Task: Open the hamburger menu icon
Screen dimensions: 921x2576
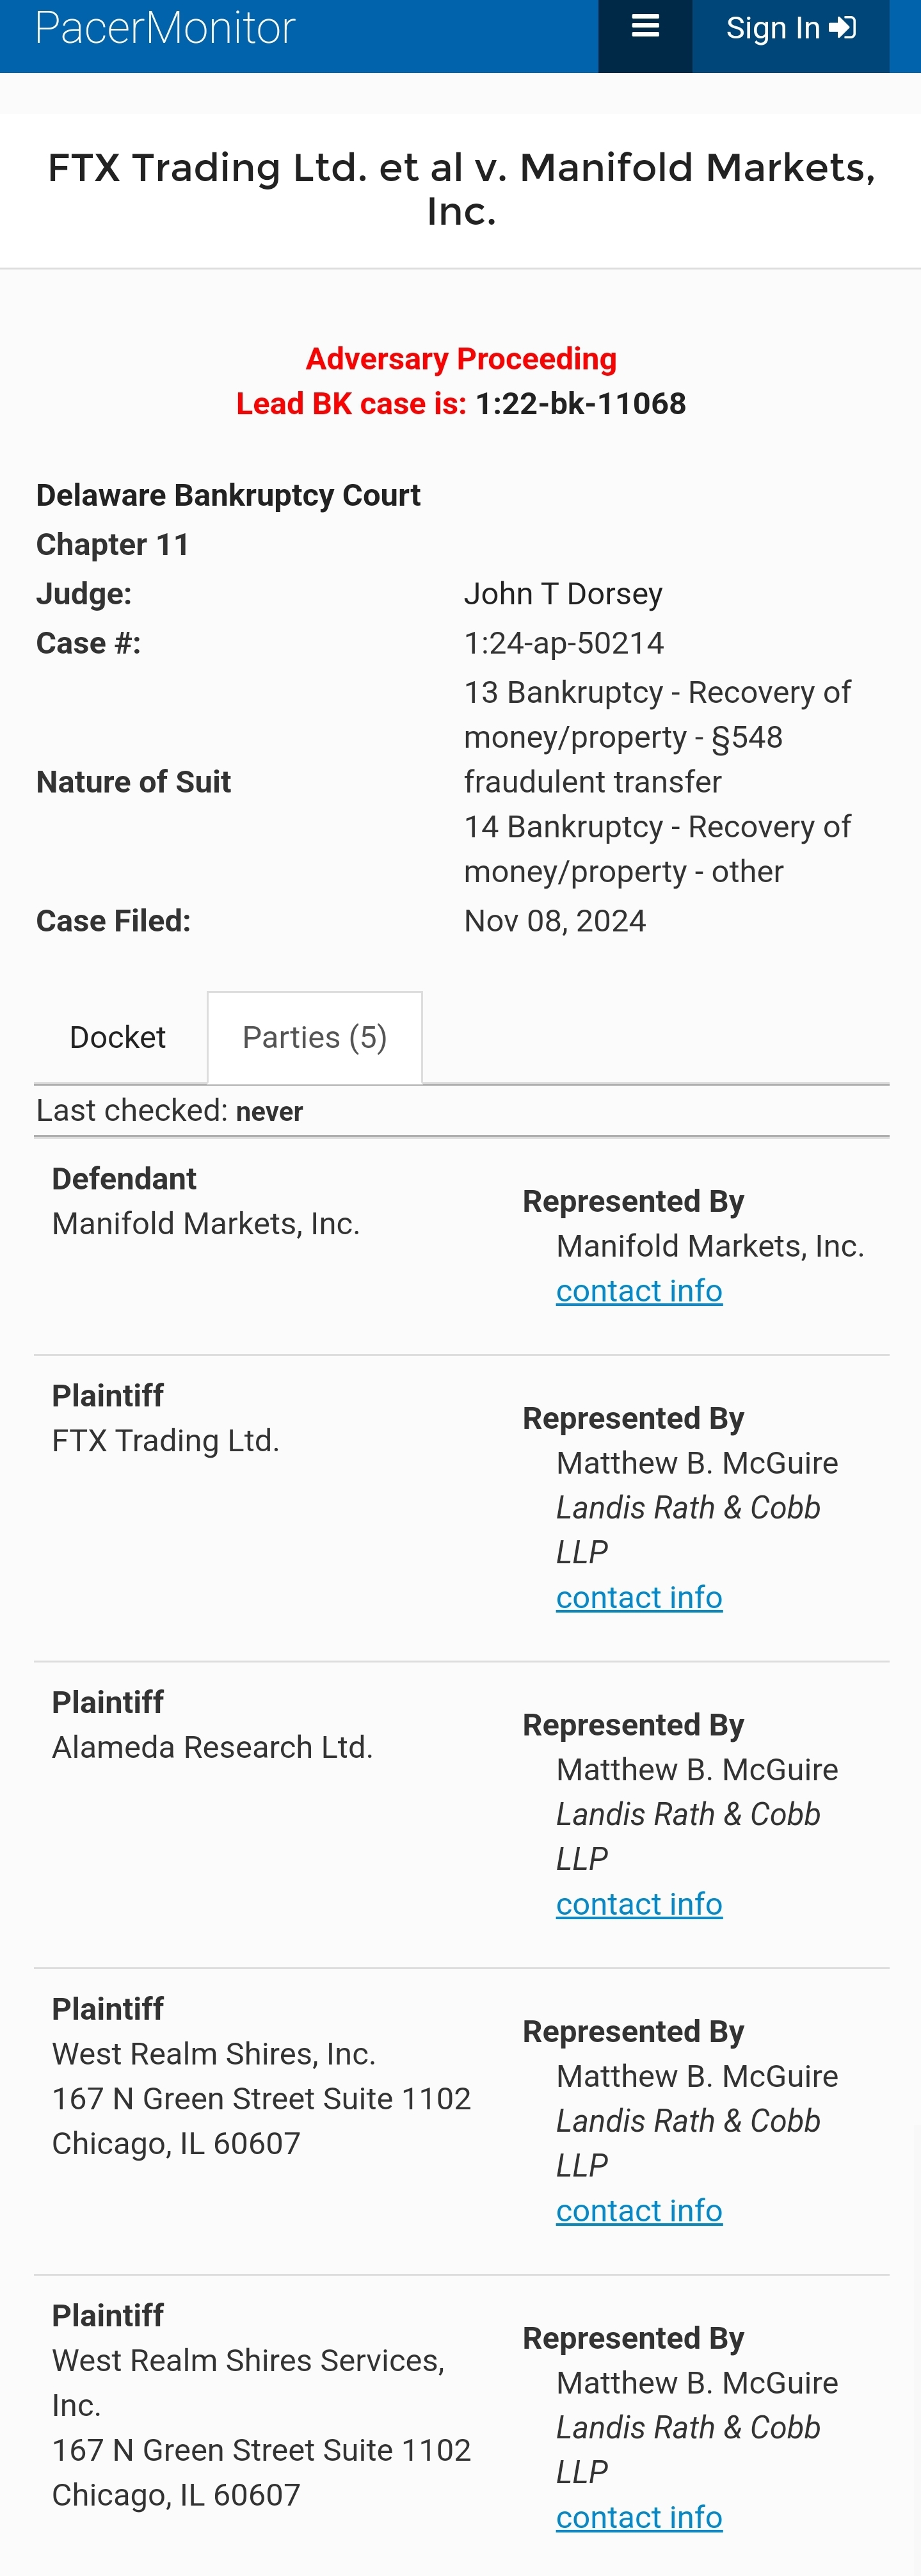Action: pyautogui.click(x=645, y=27)
